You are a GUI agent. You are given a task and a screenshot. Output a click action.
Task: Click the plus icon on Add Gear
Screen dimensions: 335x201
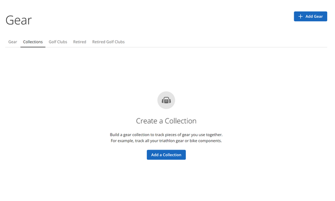[x=300, y=16]
